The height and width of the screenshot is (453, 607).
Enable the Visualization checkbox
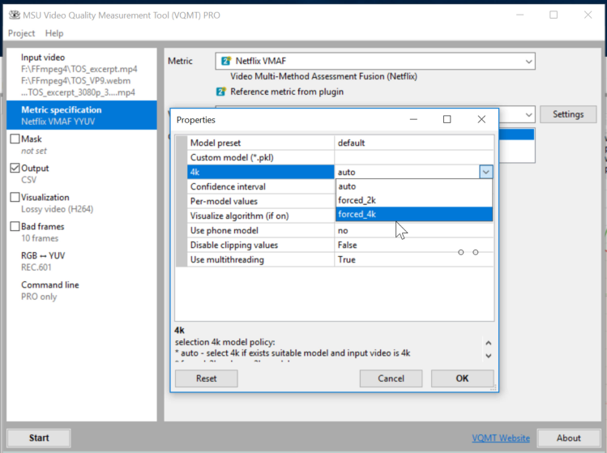pos(15,197)
